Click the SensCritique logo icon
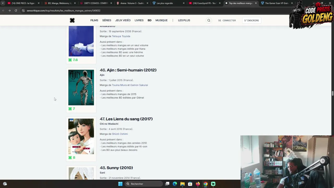 coord(72,20)
